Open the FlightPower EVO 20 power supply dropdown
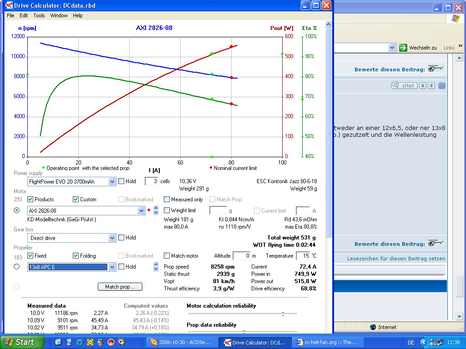 coord(112,181)
